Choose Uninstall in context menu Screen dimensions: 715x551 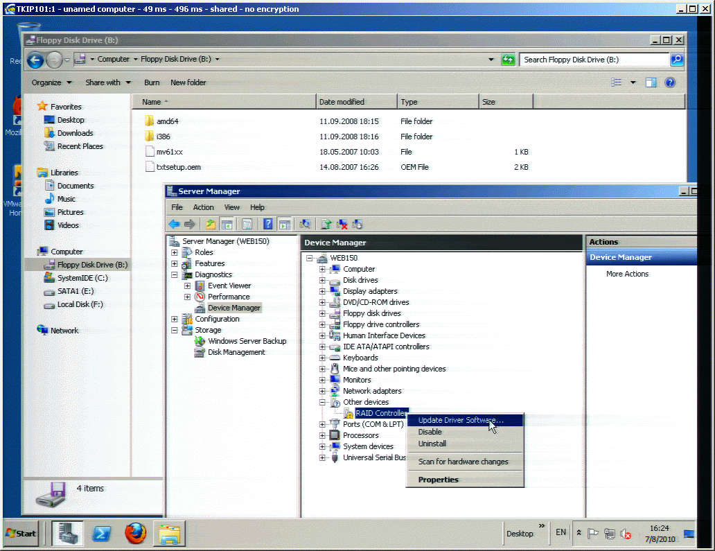pyautogui.click(x=465, y=444)
